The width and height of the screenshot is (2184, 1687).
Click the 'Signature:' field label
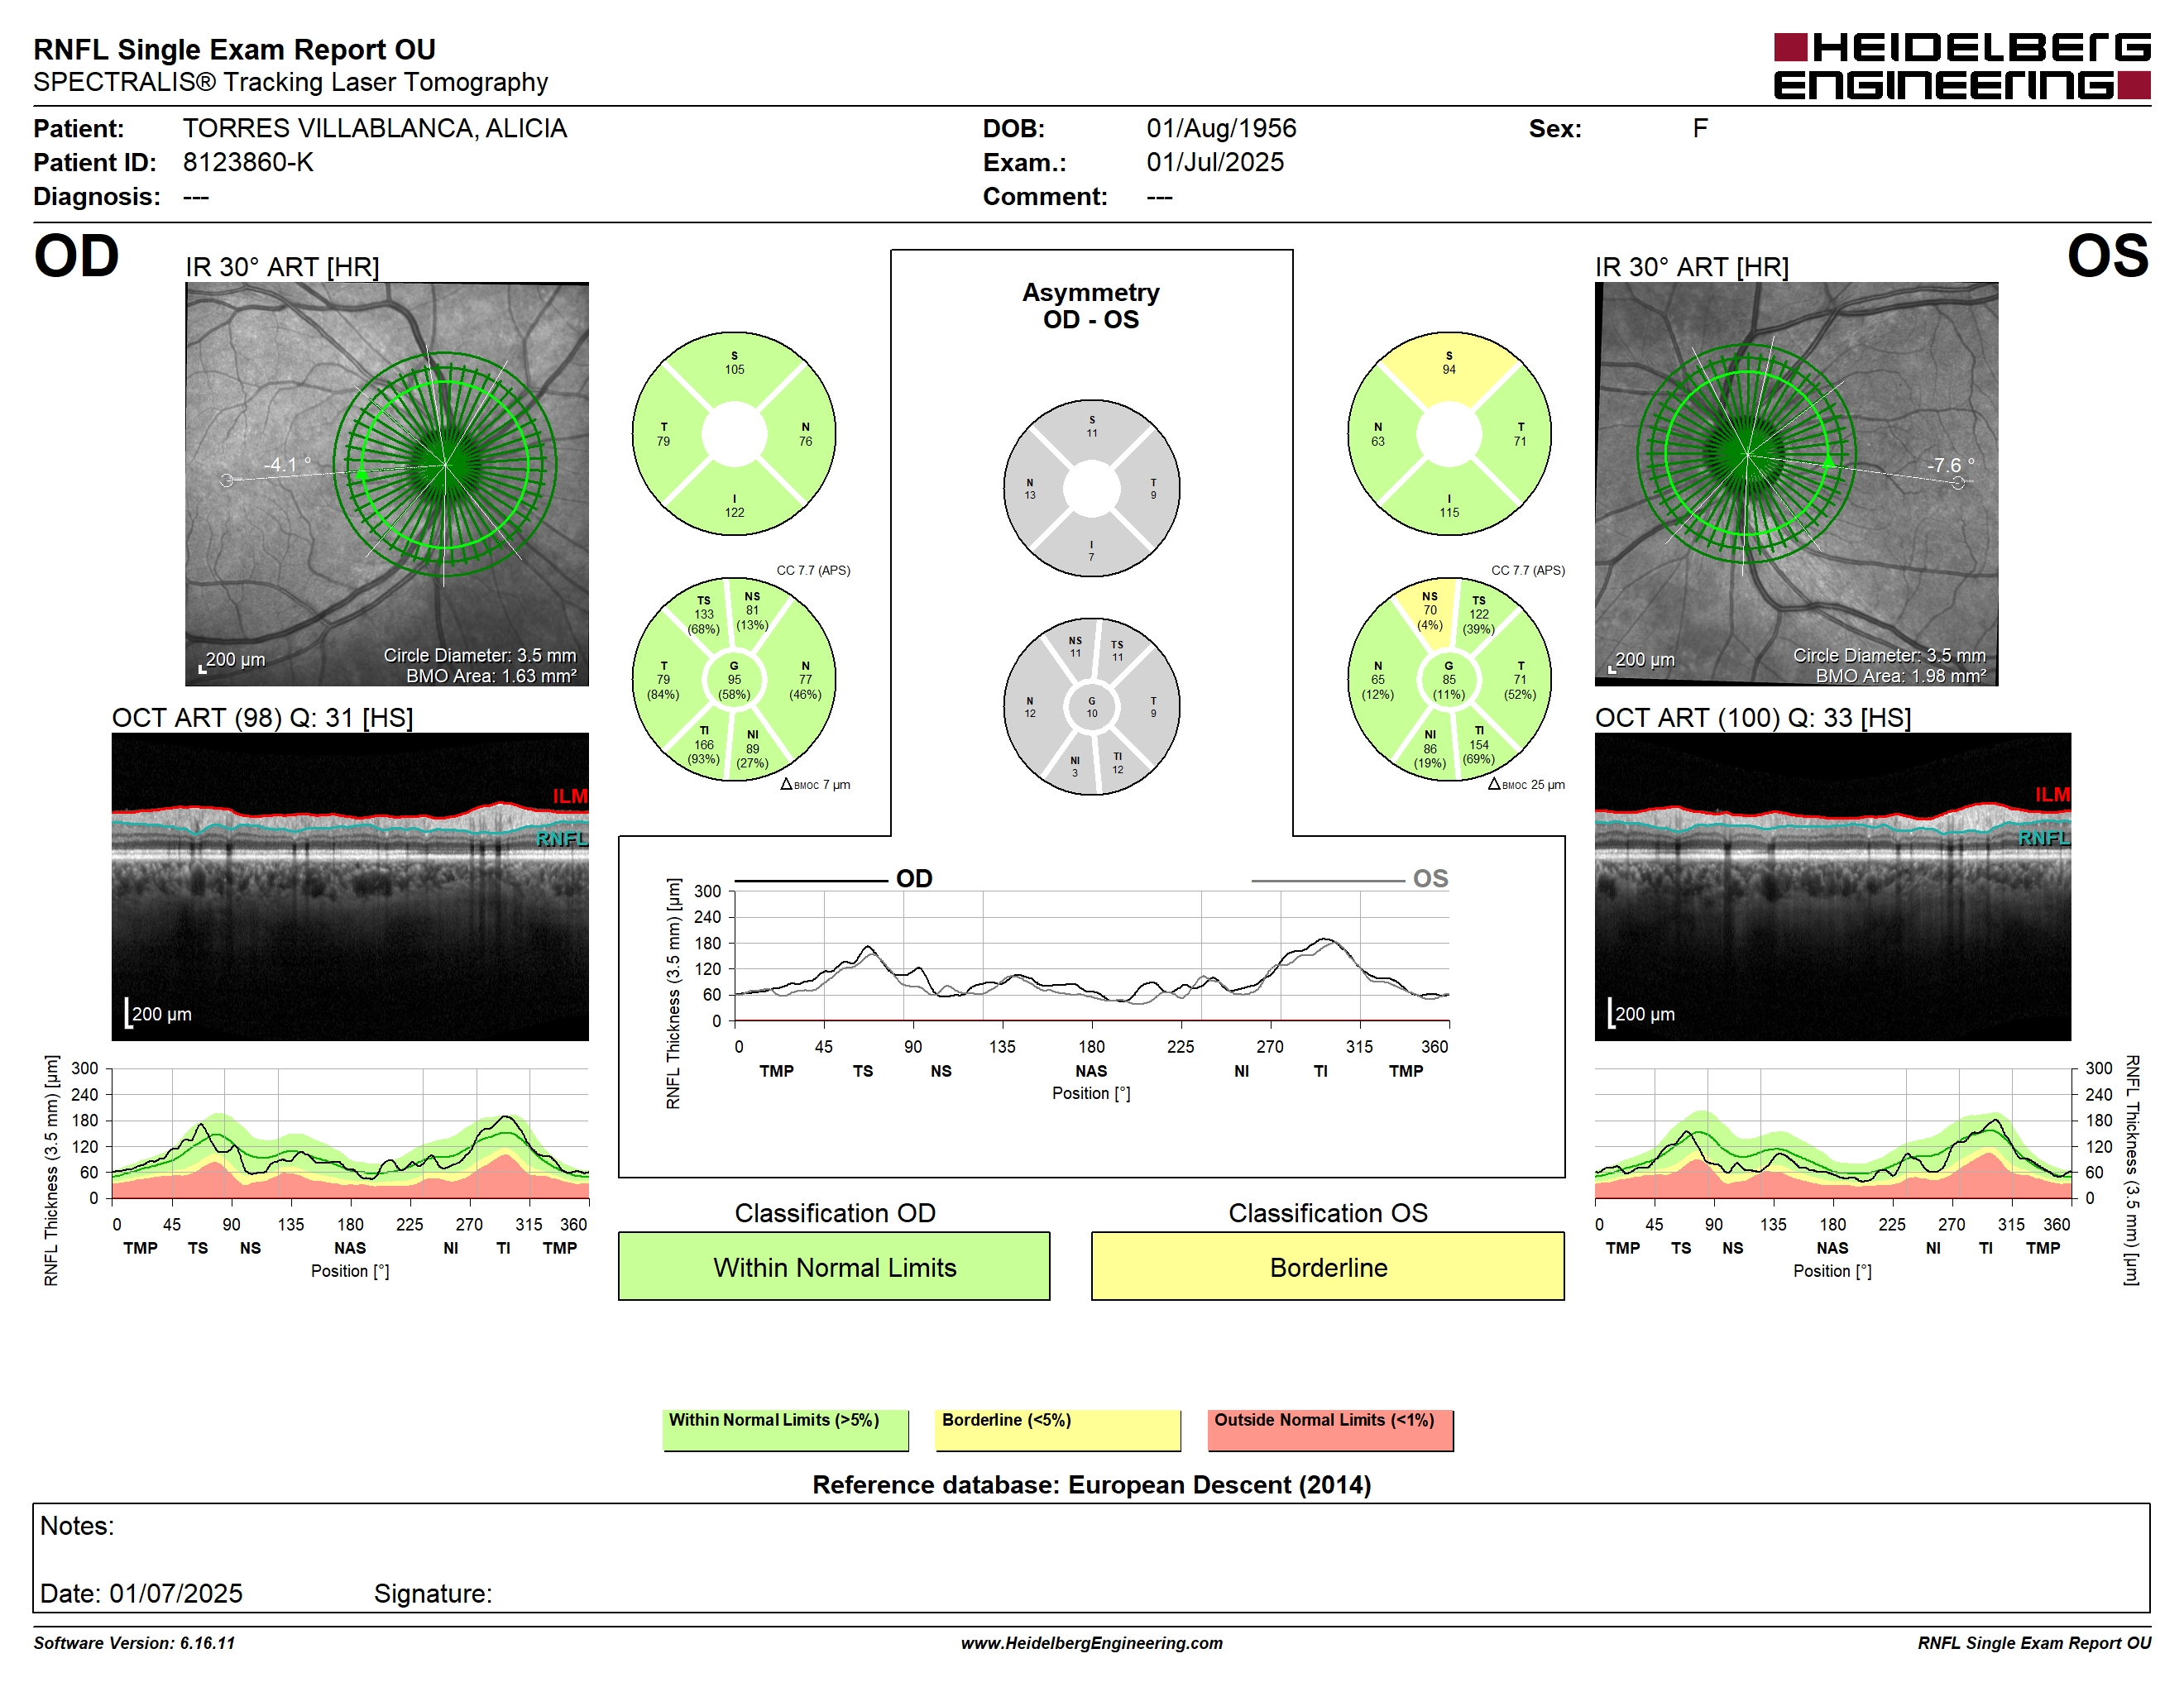[433, 1593]
